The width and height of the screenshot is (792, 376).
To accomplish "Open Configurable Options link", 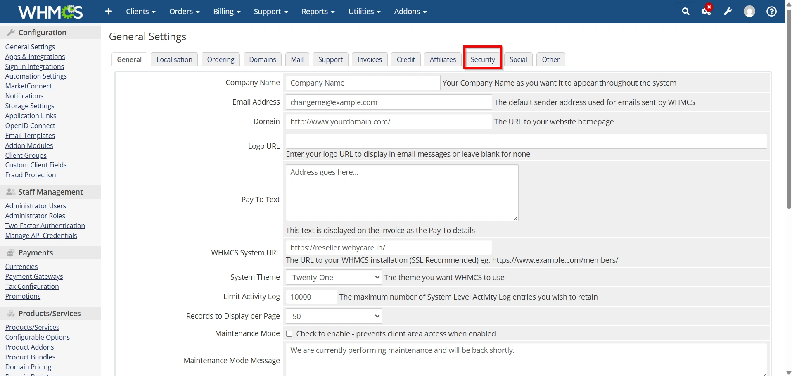I will [38, 337].
